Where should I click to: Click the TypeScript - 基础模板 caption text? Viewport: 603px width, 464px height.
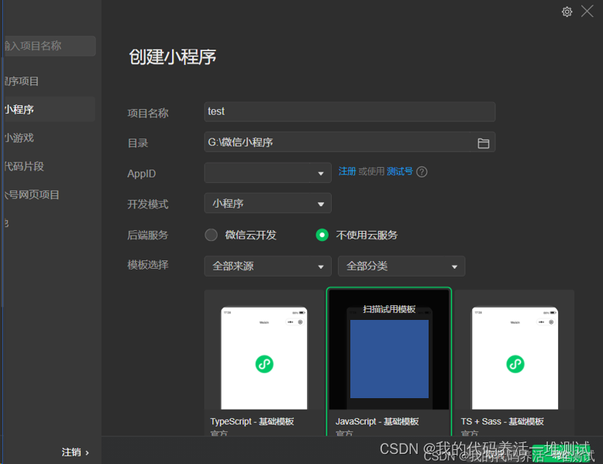coord(252,421)
